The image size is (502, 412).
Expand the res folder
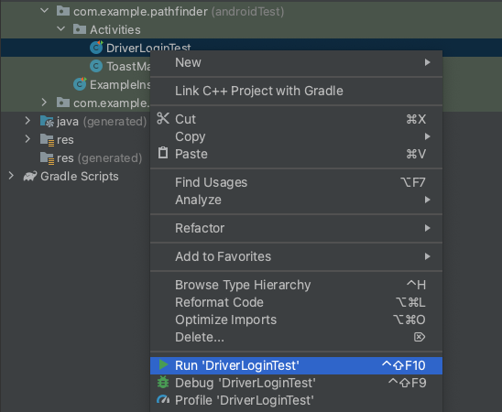click(x=27, y=139)
